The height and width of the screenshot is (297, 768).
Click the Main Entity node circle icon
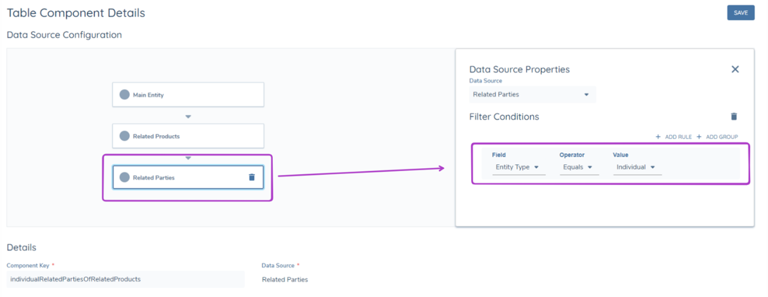pyautogui.click(x=125, y=95)
